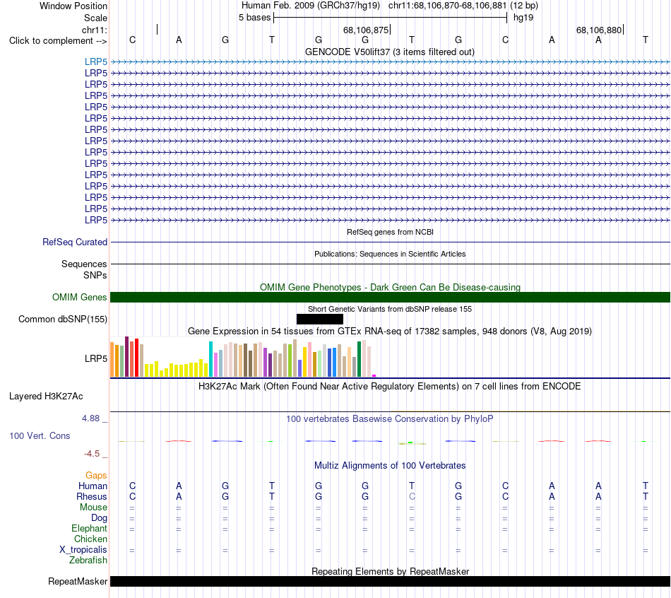
Task: Click the black RepeatMasker element bar
Action: click(390, 581)
